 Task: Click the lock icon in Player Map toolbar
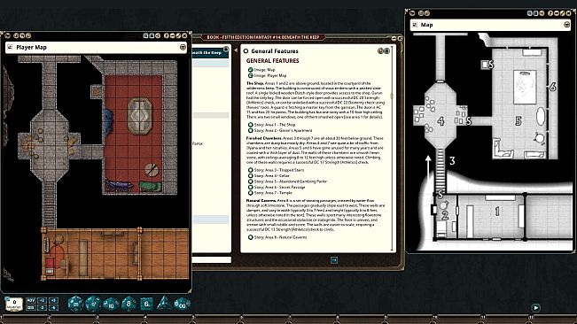coord(152,35)
